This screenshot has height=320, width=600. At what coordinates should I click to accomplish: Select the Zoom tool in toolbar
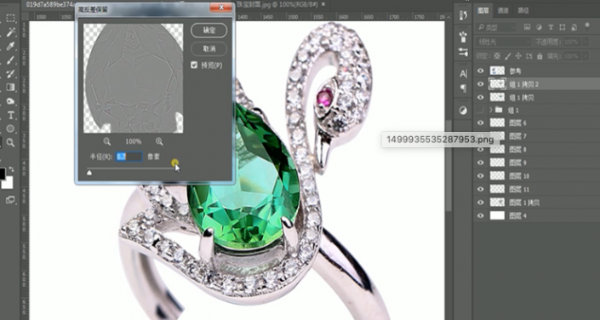point(10,143)
